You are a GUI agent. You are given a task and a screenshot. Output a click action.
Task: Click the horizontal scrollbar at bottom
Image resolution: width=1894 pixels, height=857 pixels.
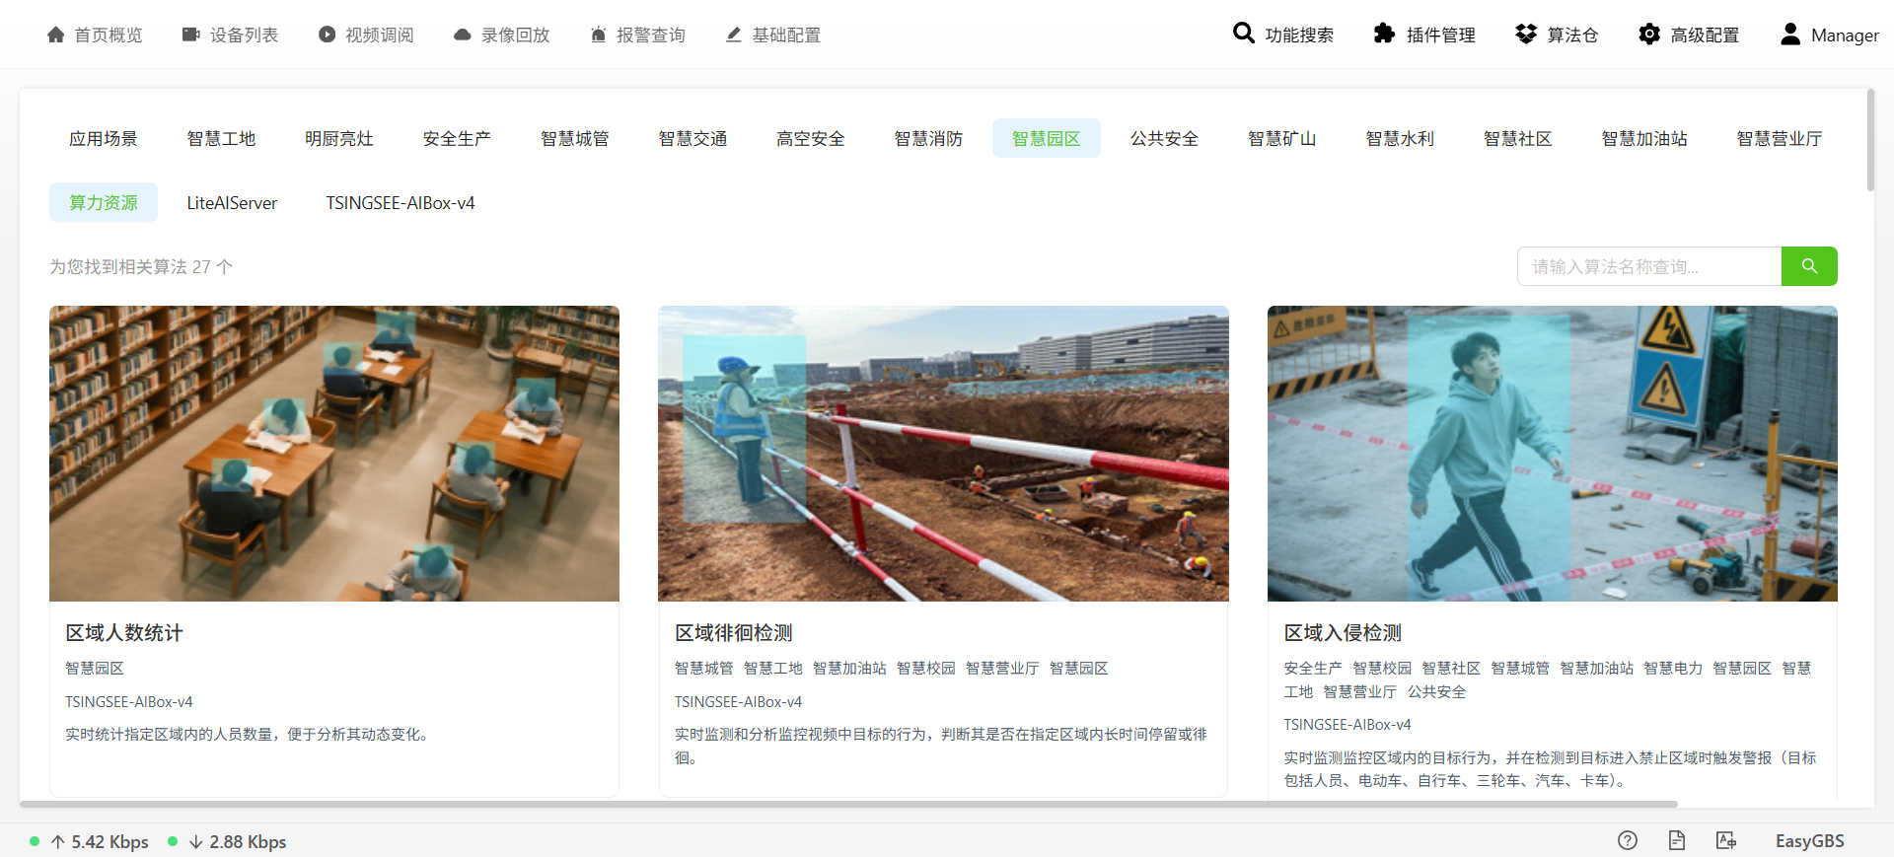pyautogui.click(x=848, y=804)
